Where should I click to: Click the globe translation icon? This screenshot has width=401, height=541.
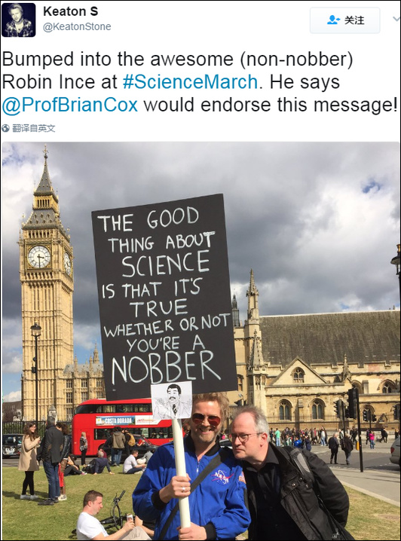pyautogui.click(x=5, y=128)
